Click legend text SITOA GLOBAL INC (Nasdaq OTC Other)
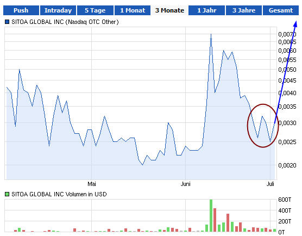The height and width of the screenshot is (236, 302). coord(65,22)
